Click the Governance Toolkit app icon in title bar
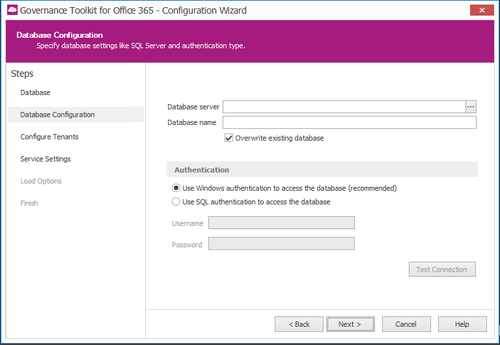 [x=12, y=10]
